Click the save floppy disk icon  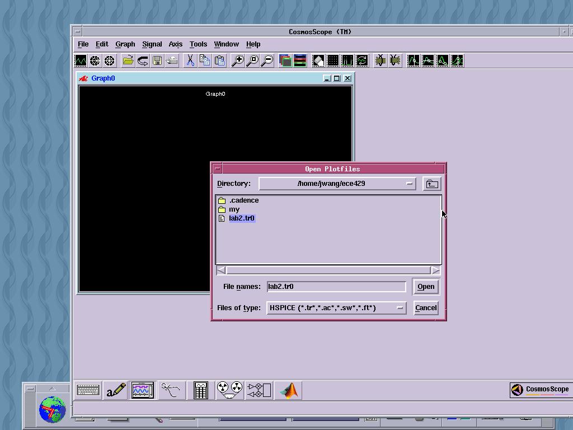[157, 60]
